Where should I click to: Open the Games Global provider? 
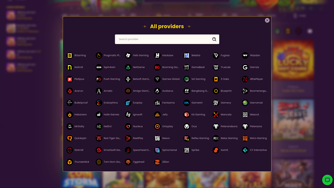tap(167, 79)
